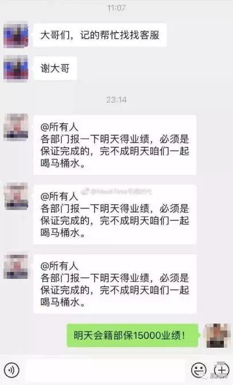The image size is (233, 385).
Task: Open own avatar beside green message
Action: (x=218, y=336)
